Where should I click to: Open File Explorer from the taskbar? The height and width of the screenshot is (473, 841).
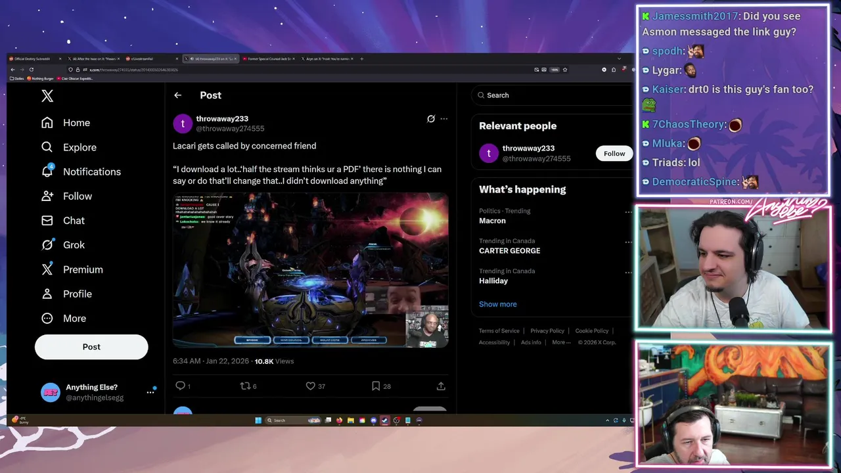click(x=351, y=420)
